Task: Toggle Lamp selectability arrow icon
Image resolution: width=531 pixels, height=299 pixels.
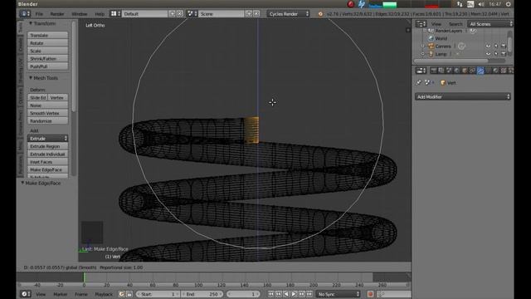Action: 496,54
